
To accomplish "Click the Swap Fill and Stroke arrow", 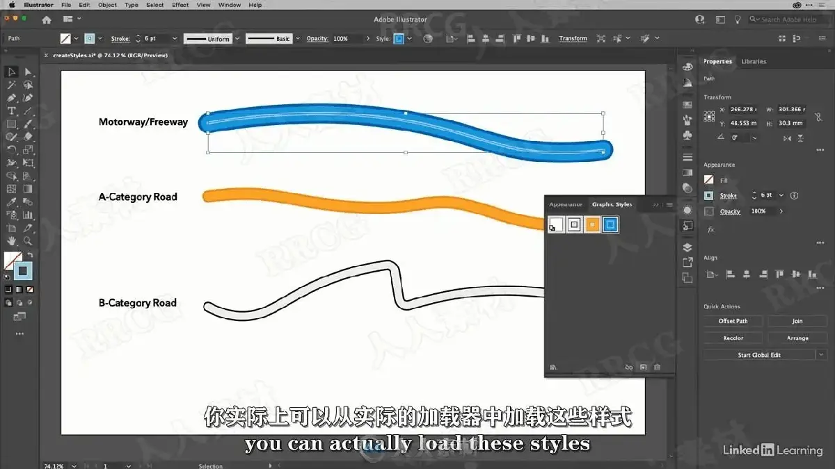I will (30, 256).
